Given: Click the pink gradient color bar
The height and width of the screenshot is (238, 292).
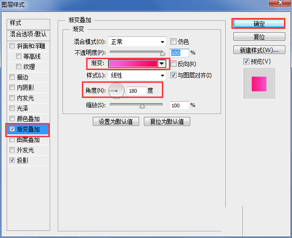Looking at the screenshot, I should [133, 64].
